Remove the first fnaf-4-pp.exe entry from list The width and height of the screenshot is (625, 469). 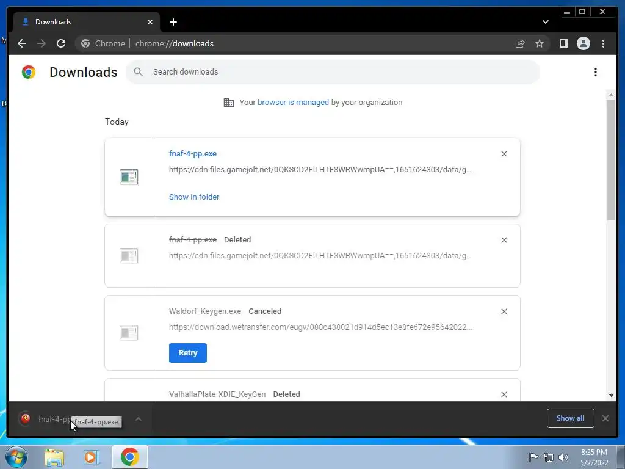(504, 154)
